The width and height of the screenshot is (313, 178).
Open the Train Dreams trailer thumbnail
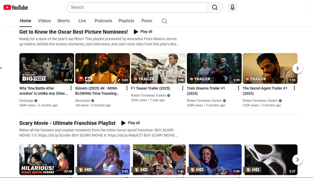point(214,68)
